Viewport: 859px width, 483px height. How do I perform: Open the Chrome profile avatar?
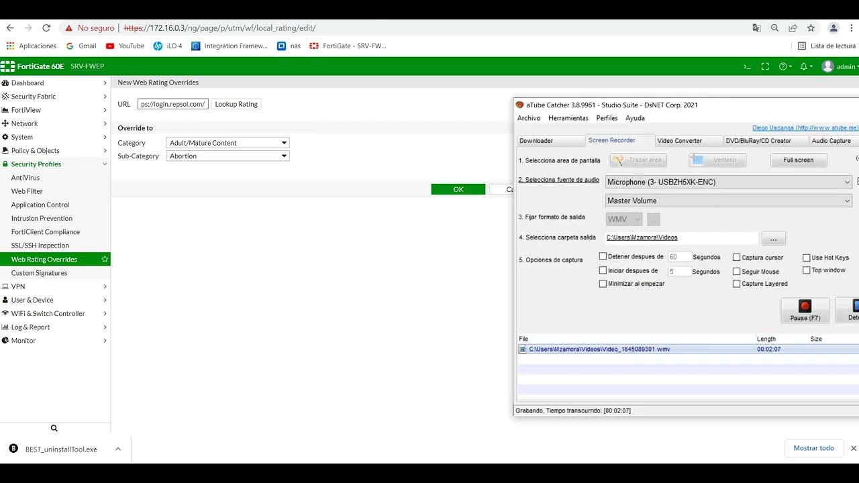(833, 28)
